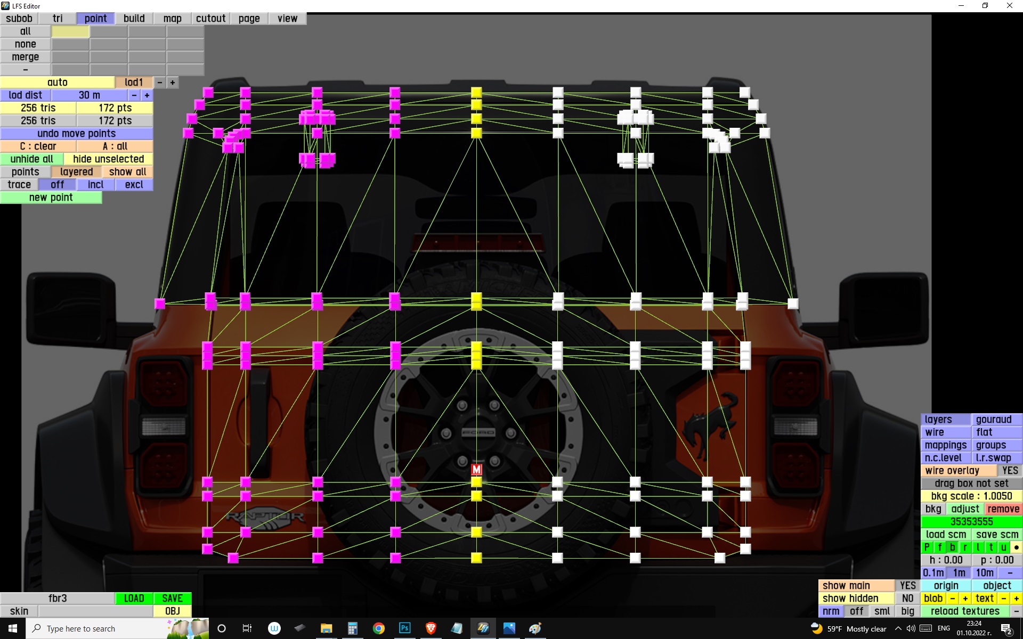Image resolution: width=1023 pixels, height=639 pixels.
Task: Toggle show hidden NO value
Action: tap(907, 599)
